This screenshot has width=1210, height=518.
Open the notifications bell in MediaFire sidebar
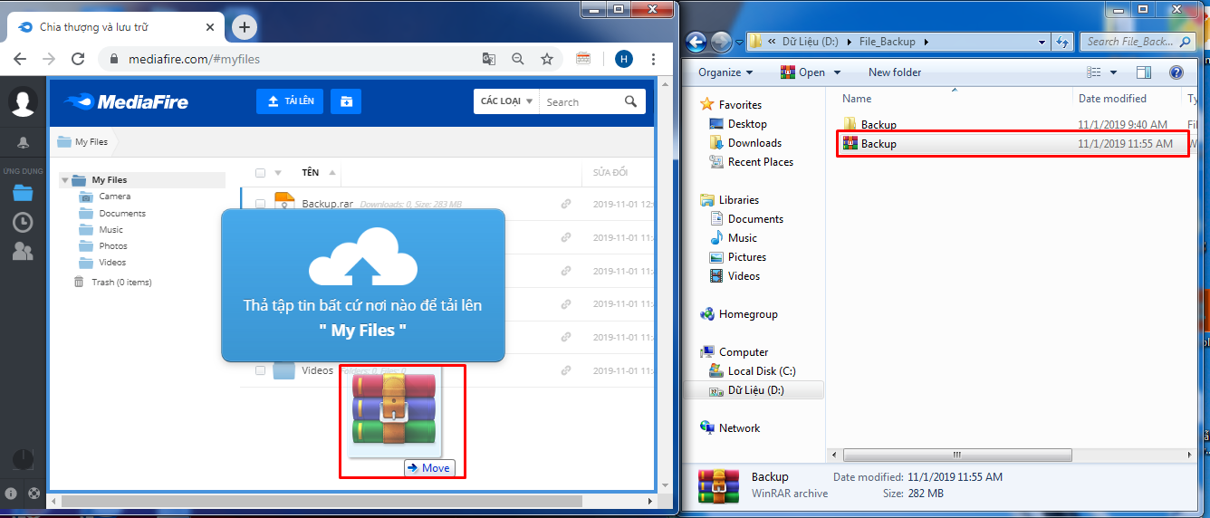(23, 142)
